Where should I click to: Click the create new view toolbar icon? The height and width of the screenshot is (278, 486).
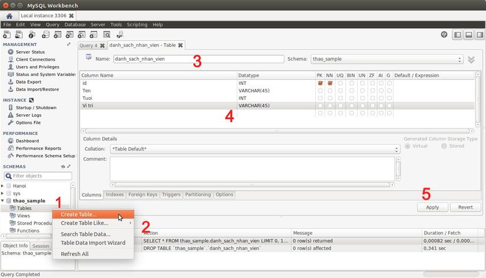(70, 34)
